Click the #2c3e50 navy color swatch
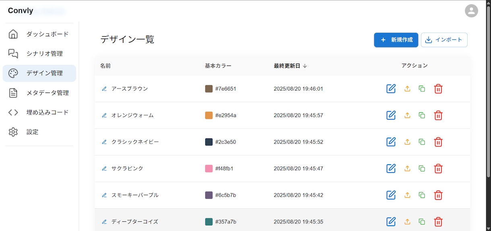491x231 pixels. tap(209, 142)
